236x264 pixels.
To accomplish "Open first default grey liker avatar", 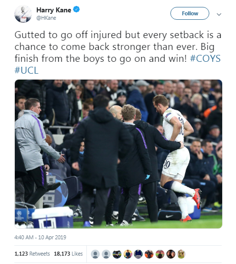I will click(x=95, y=254).
